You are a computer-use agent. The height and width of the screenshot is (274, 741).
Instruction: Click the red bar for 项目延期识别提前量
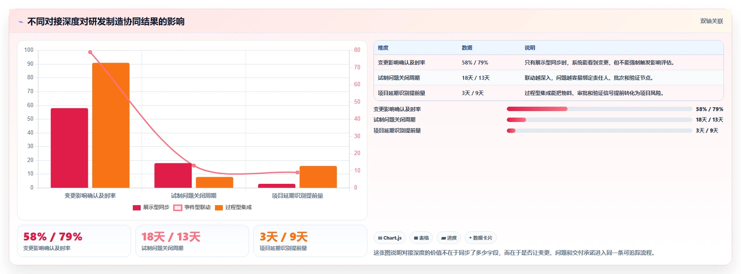point(277,186)
